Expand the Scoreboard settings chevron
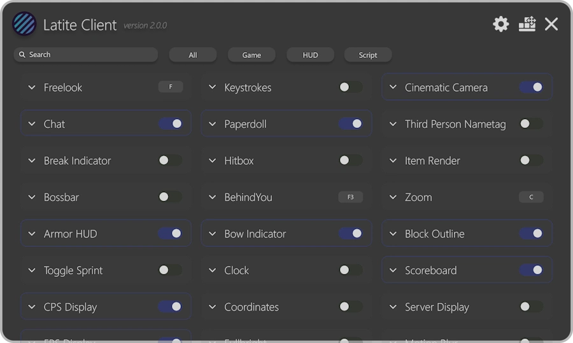 pos(393,270)
